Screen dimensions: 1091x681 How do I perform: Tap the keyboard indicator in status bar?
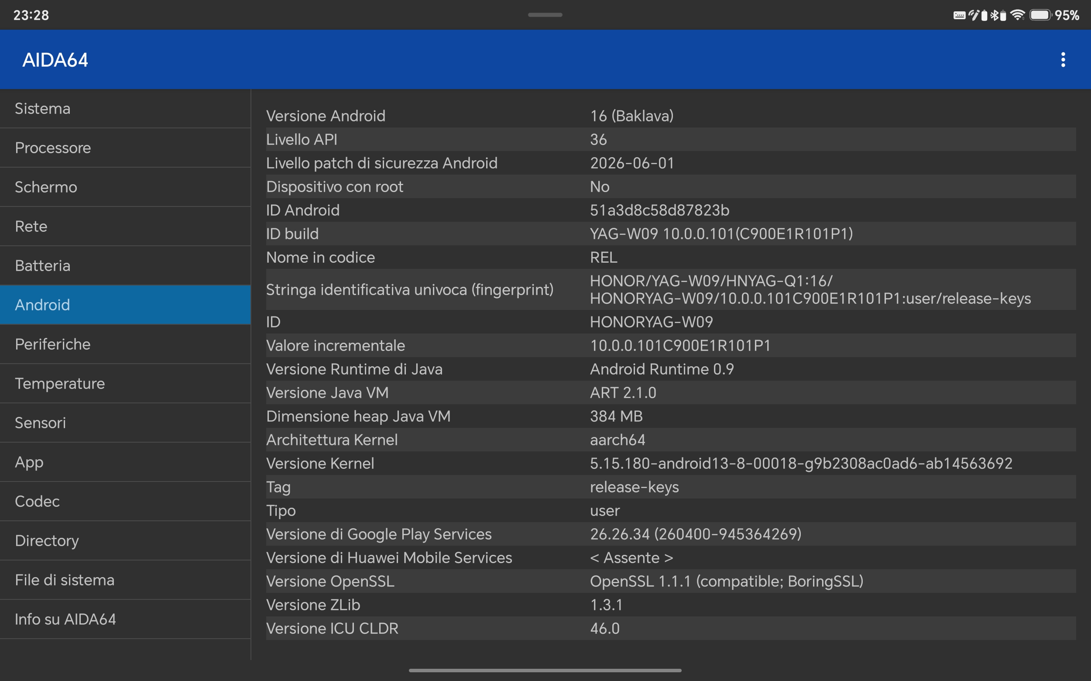point(959,15)
